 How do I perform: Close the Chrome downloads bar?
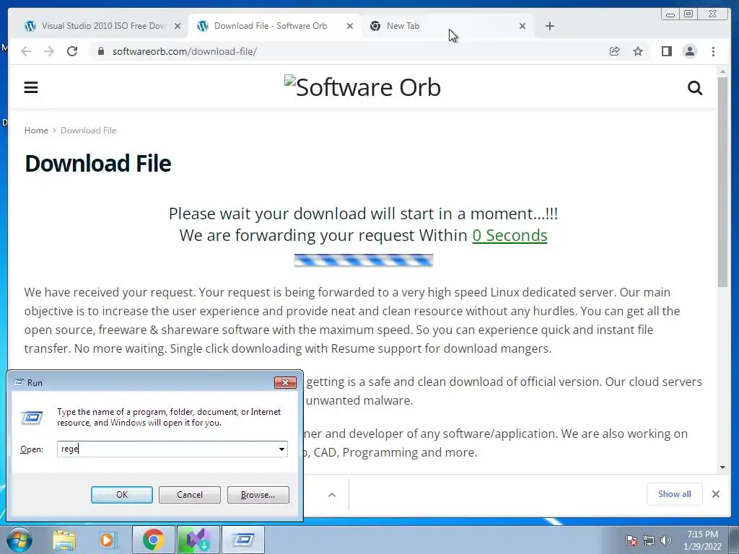point(715,493)
